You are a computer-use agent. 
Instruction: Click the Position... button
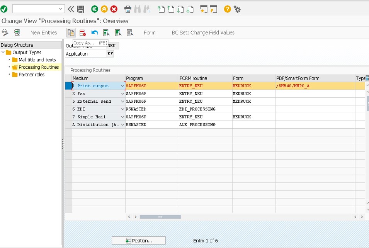(x=139, y=241)
